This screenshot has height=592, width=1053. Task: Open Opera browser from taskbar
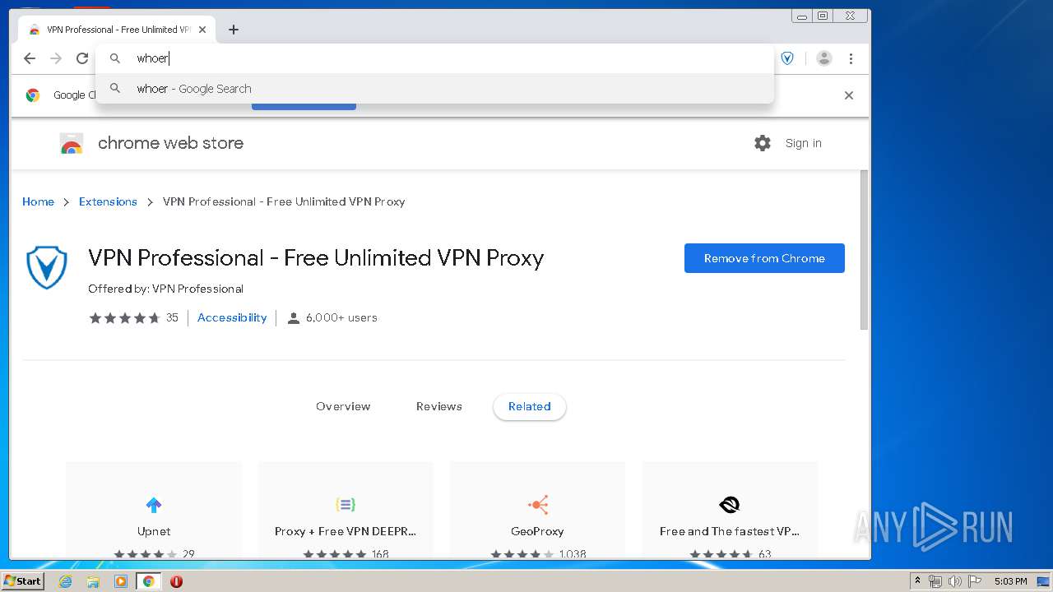click(x=176, y=581)
